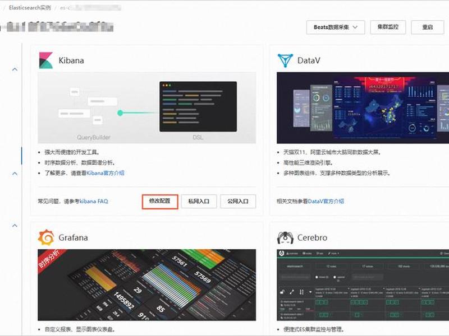This screenshot has height=336, width=449.
Task: Open Kibana 私网入口
Action: point(199,202)
